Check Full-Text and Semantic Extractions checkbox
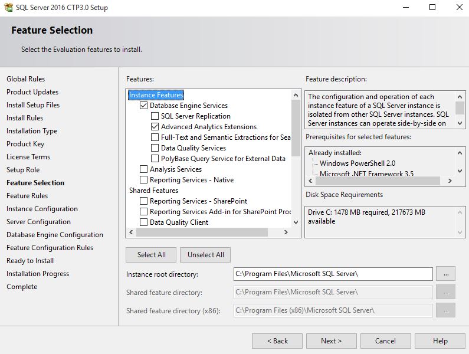The height and width of the screenshot is (354, 469). [x=155, y=137]
